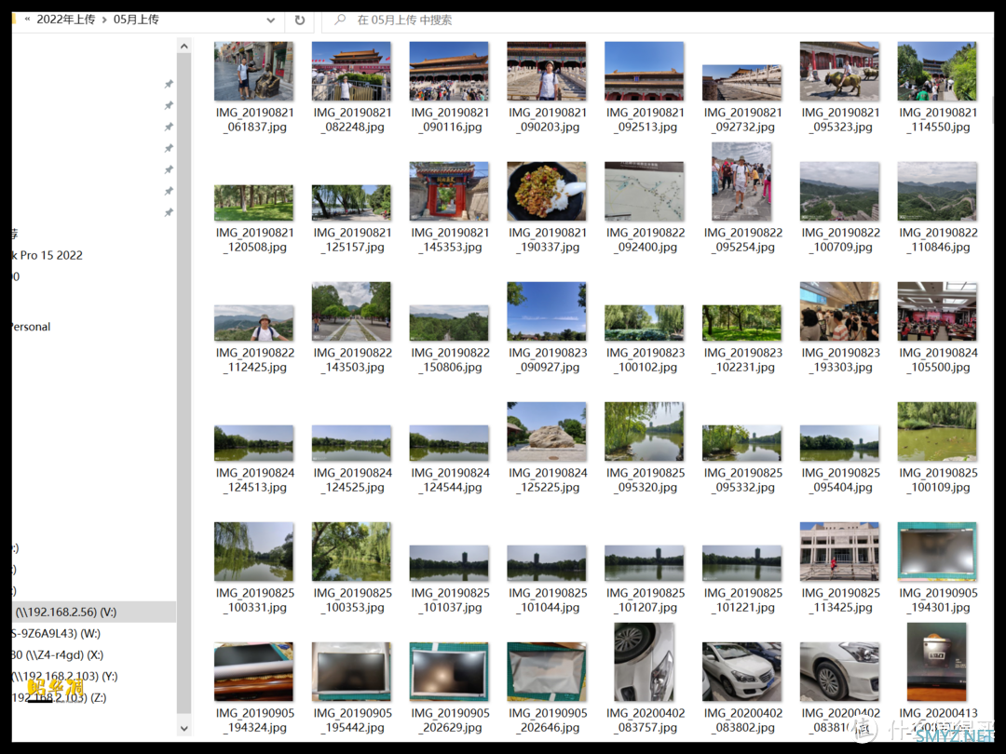Viewport: 1006px width, 754px height.
Task: Select thumbnail IMG_20190905_202629.jpg
Action: point(449,671)
